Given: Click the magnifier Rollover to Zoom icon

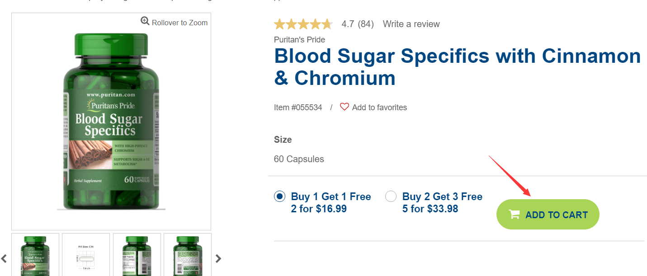Looking at the screenshot, I should tap(145, 21).
